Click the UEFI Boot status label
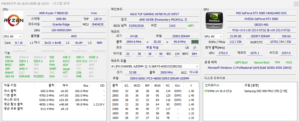The height and width of the screenshot is (122, 299). point(241,62)
